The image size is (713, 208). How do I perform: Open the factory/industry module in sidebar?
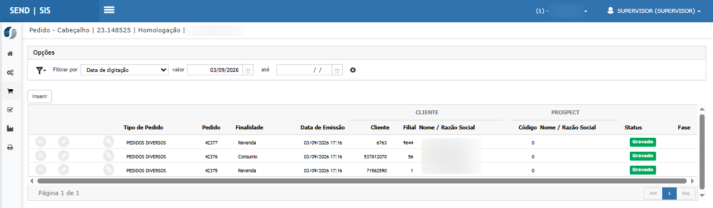(x=10, y=129)
